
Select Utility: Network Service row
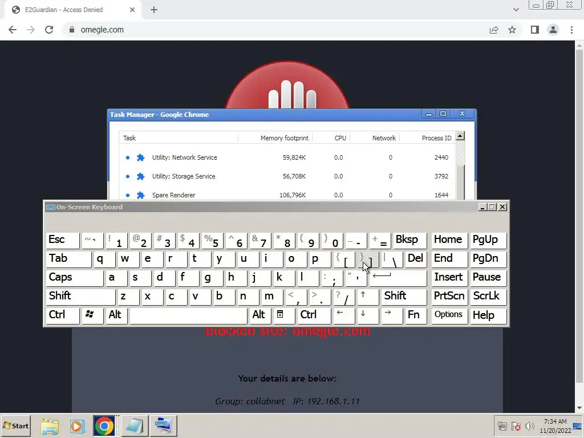pyautogui.click(x=287, y=157)
